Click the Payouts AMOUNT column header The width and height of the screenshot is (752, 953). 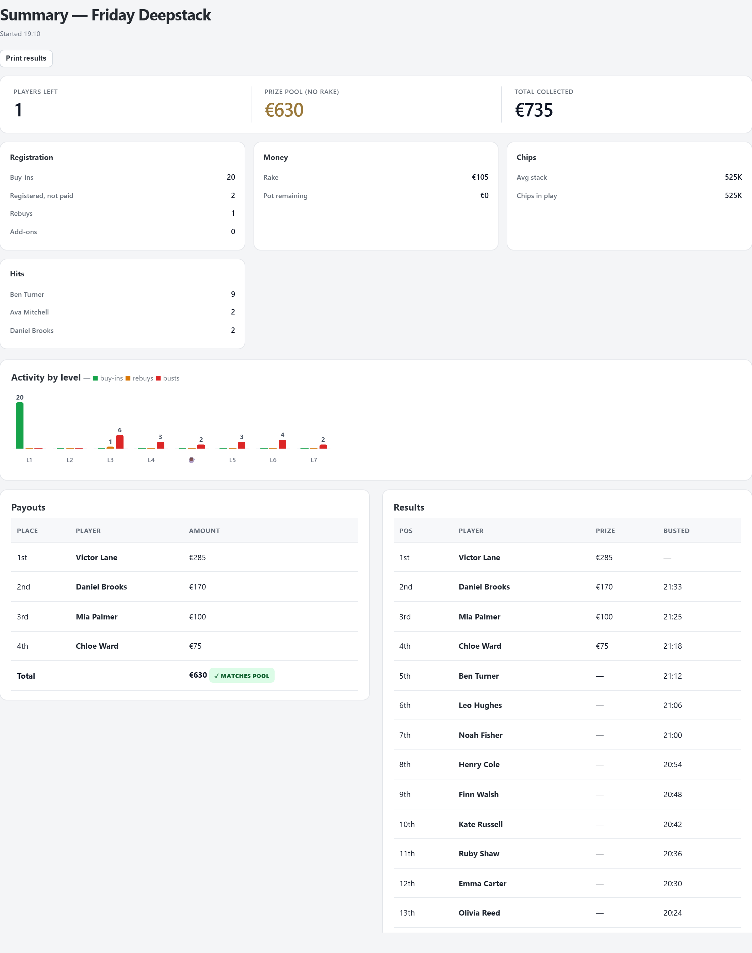204,531
